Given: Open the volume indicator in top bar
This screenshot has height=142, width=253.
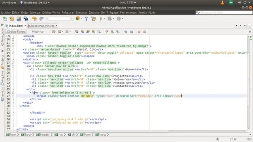Looking at the screenshot, I should coord(240,3).
